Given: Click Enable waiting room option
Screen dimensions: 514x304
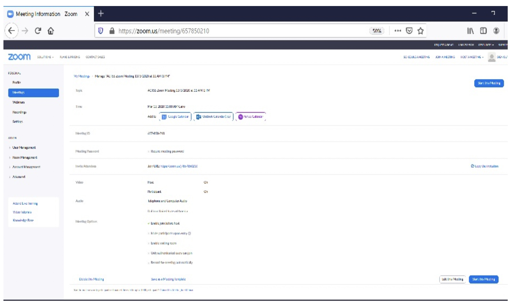Looking at the screenshot, I should click(162, 243).
